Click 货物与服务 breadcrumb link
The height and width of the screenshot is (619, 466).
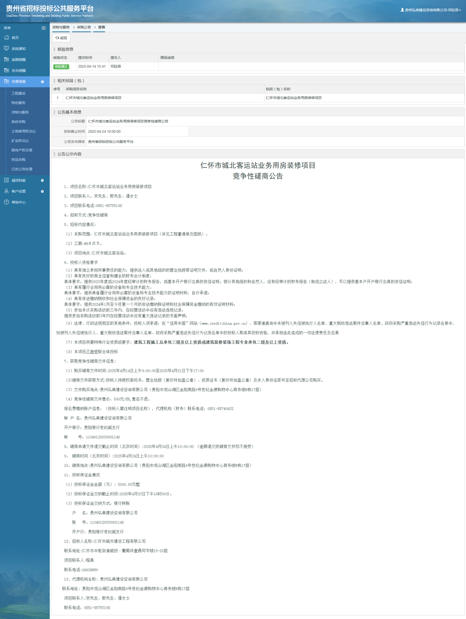pyautogui.click(x=61, y=27)
